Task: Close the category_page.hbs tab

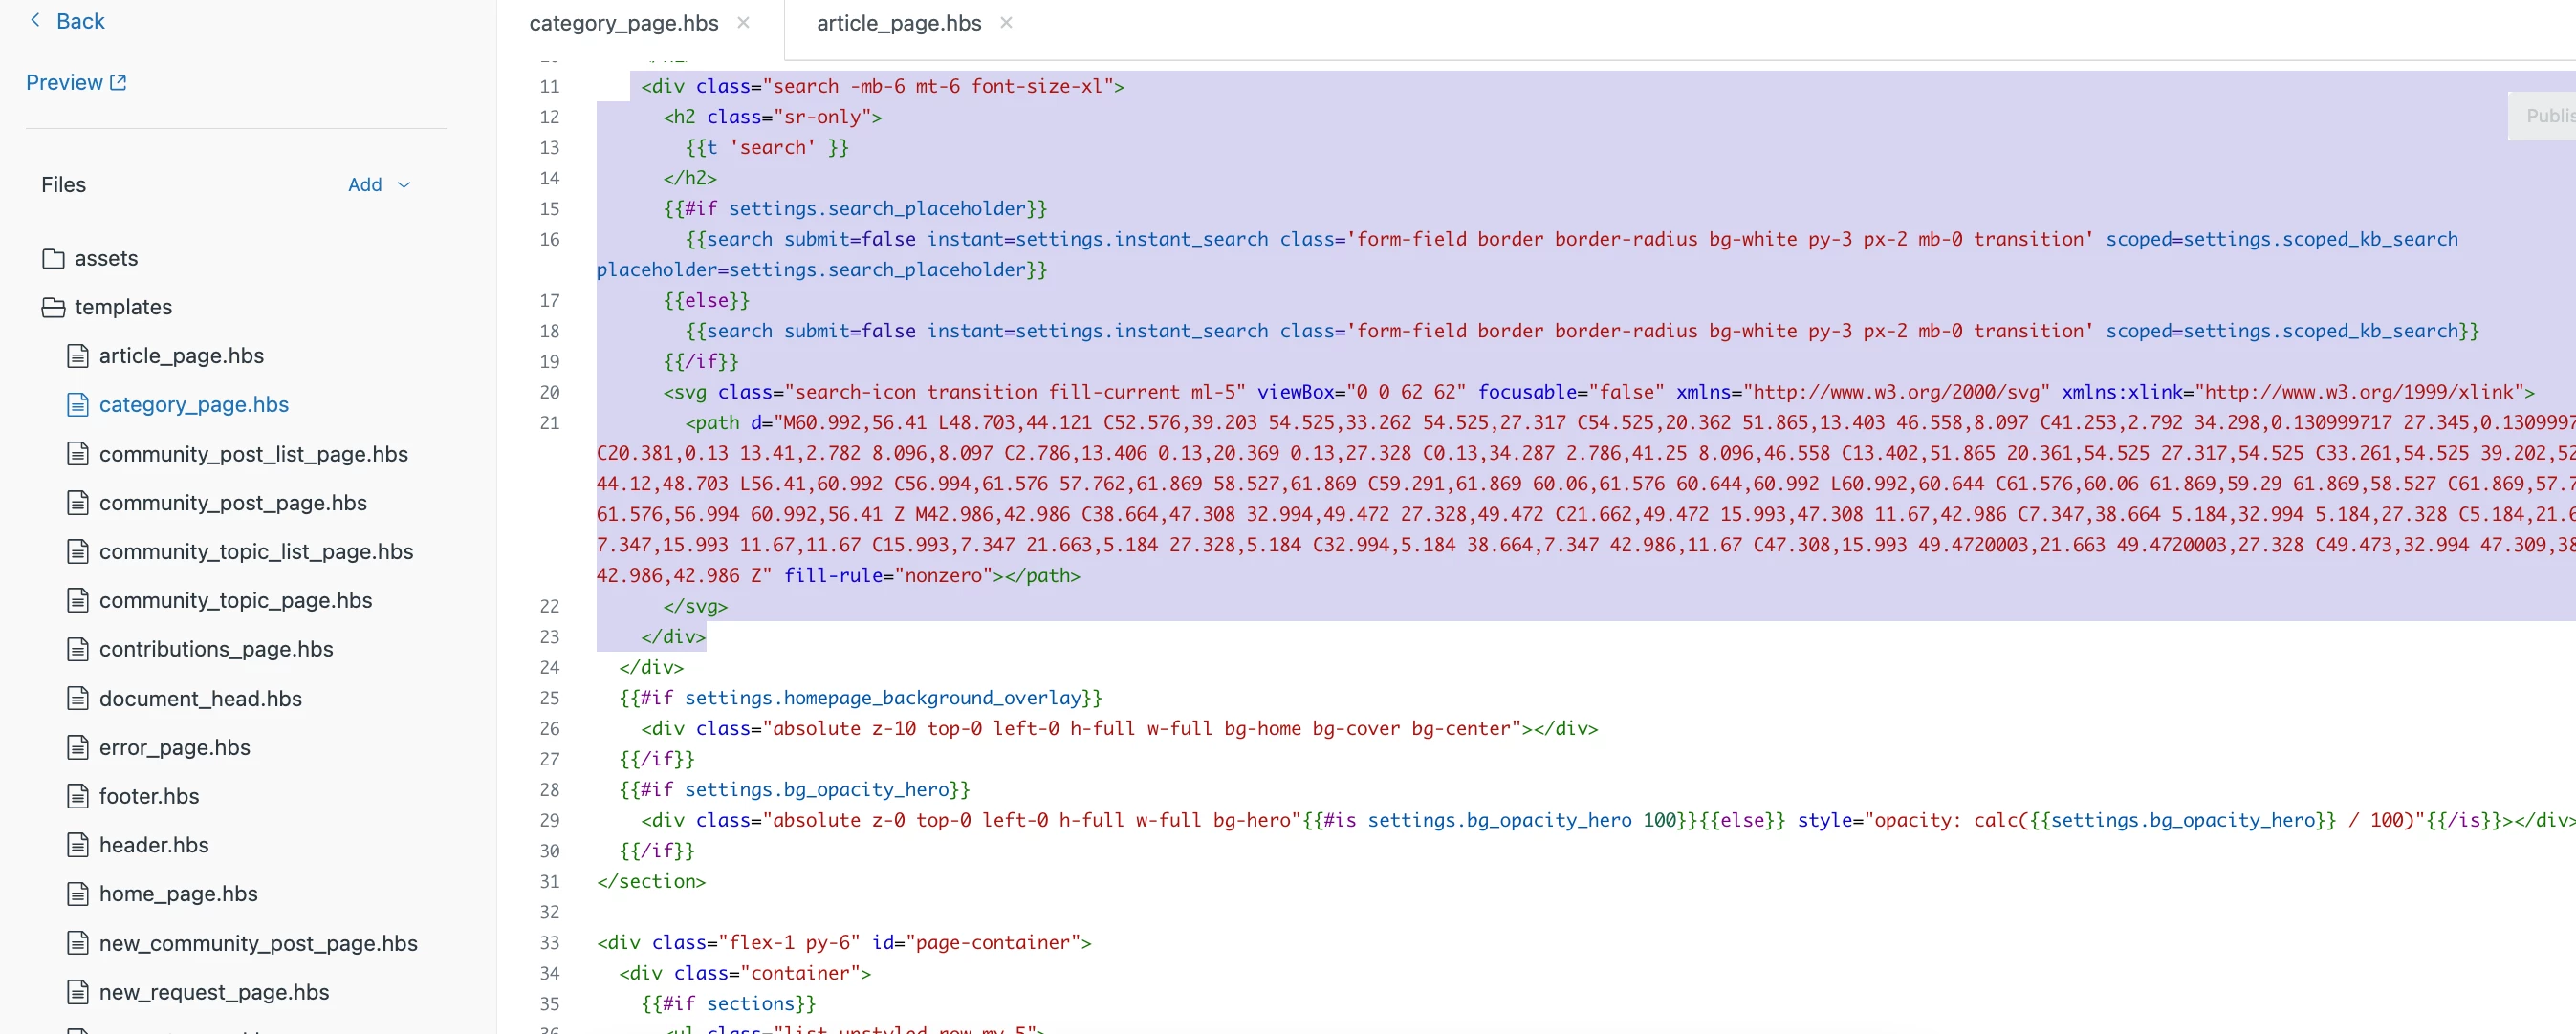Action: click(x=743, y=23)
